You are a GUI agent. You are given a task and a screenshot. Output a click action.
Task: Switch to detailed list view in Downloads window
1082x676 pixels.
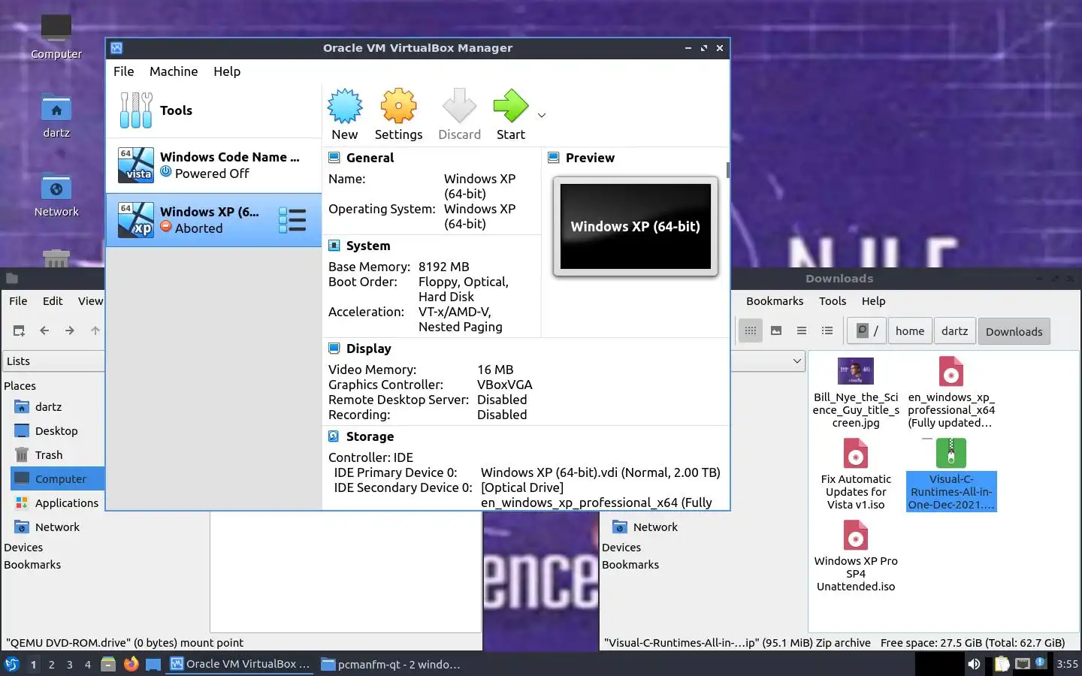[x=827, y=330]
